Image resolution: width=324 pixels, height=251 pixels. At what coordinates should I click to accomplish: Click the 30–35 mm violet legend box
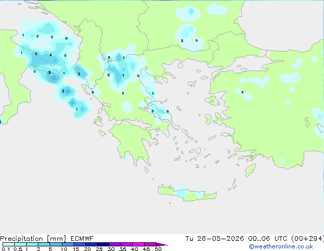pos(114,244)
